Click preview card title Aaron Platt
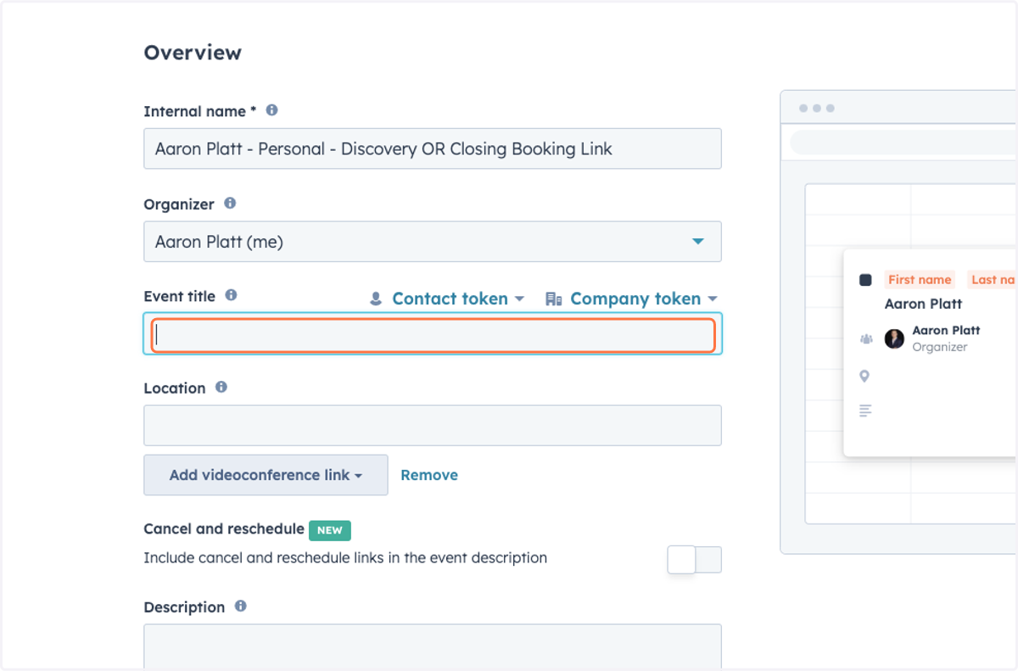The image size is (1018, 671). pos(923,304)
